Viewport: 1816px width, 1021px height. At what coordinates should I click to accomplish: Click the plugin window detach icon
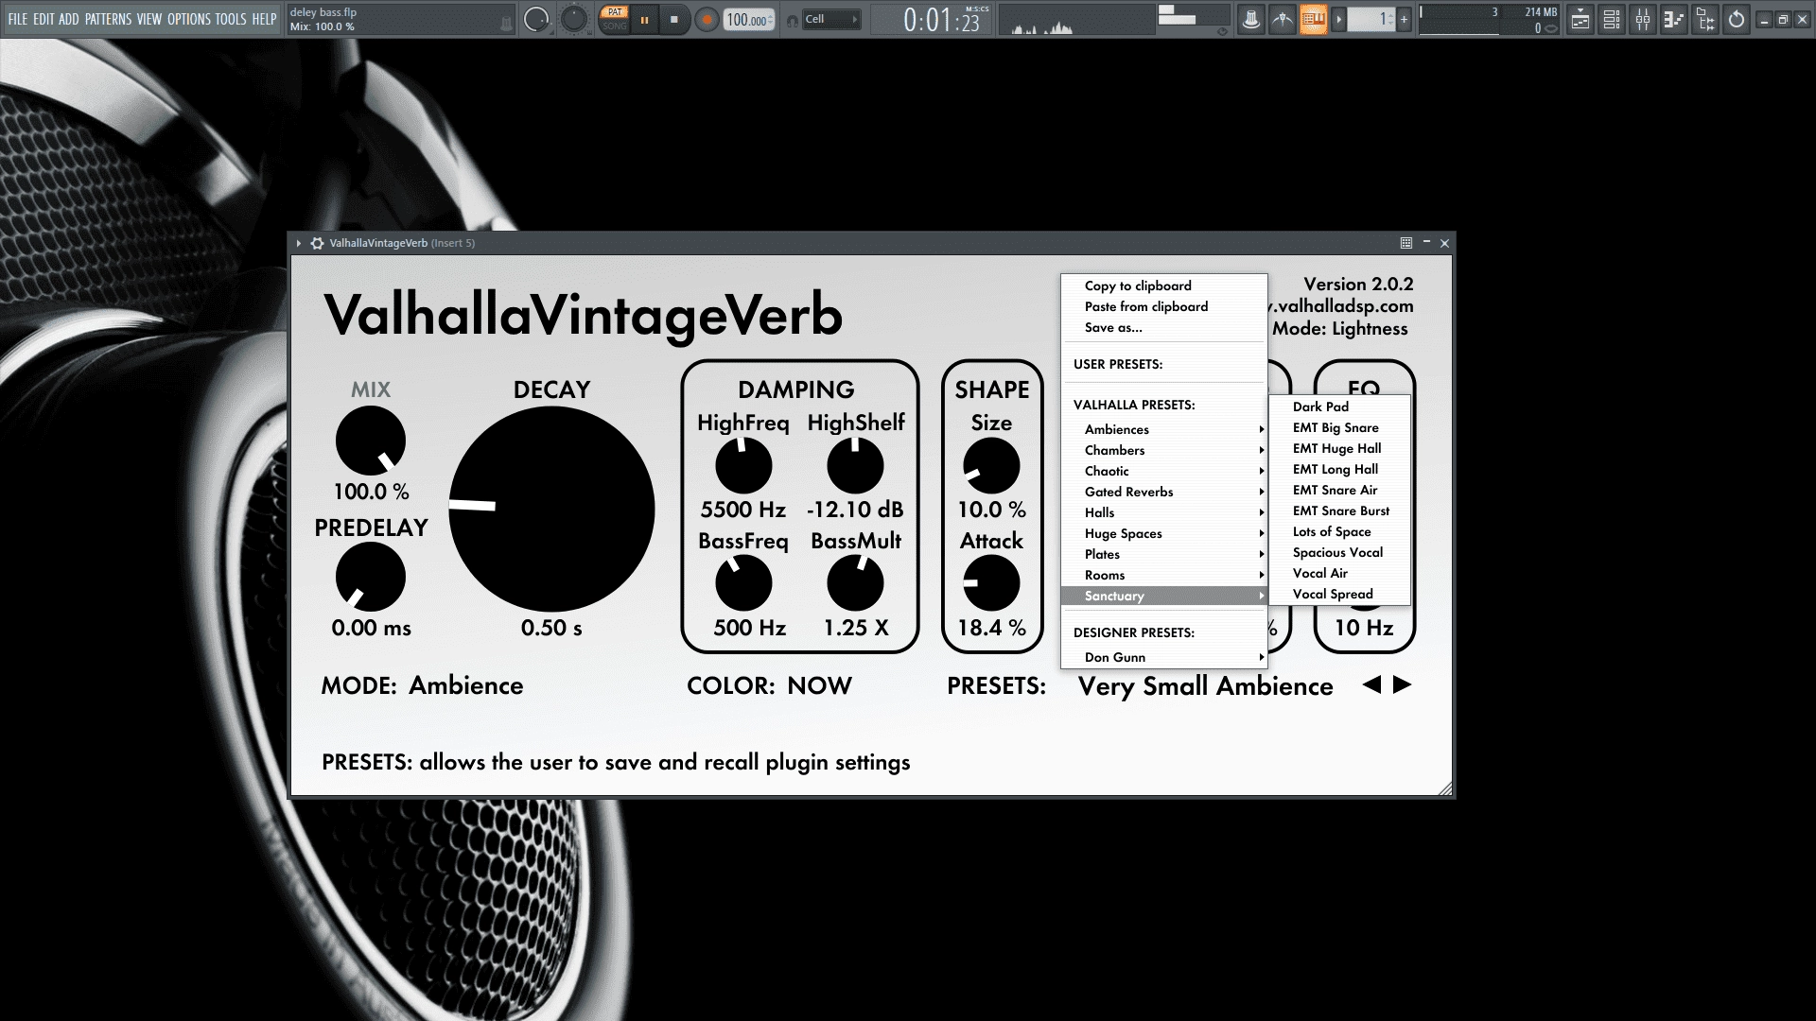coord(1406,243)
